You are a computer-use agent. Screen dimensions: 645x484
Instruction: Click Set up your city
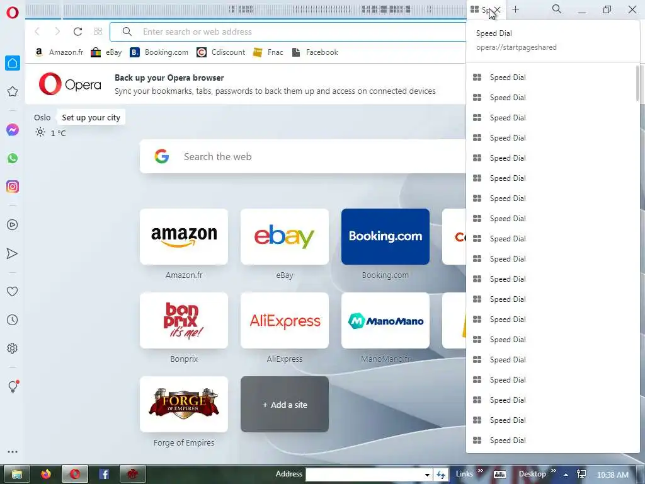click(x=91, y=117)
